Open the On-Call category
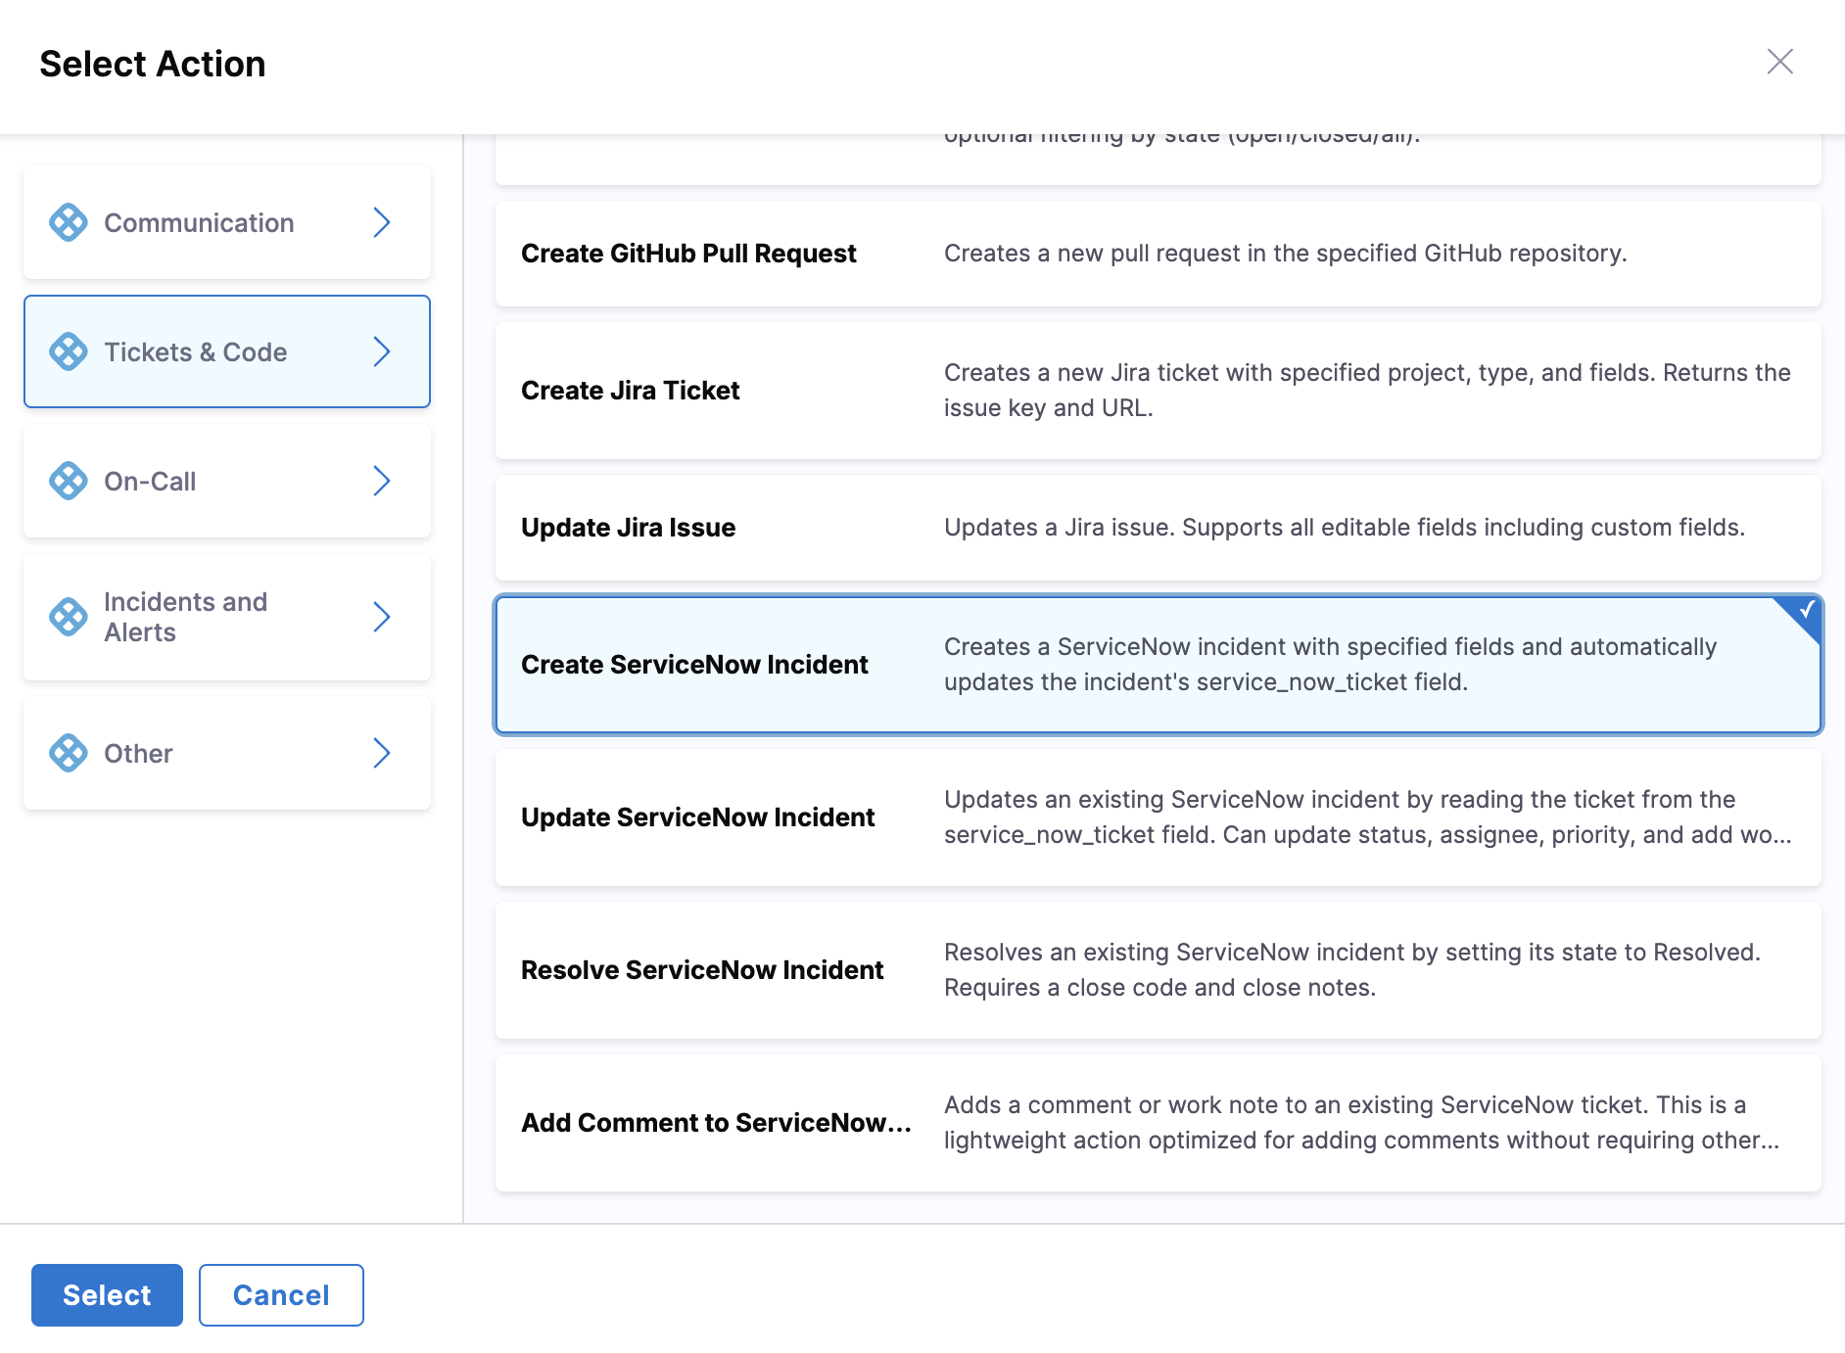Viewport: 1845px width, 1353px height. (x=227, y=481)
